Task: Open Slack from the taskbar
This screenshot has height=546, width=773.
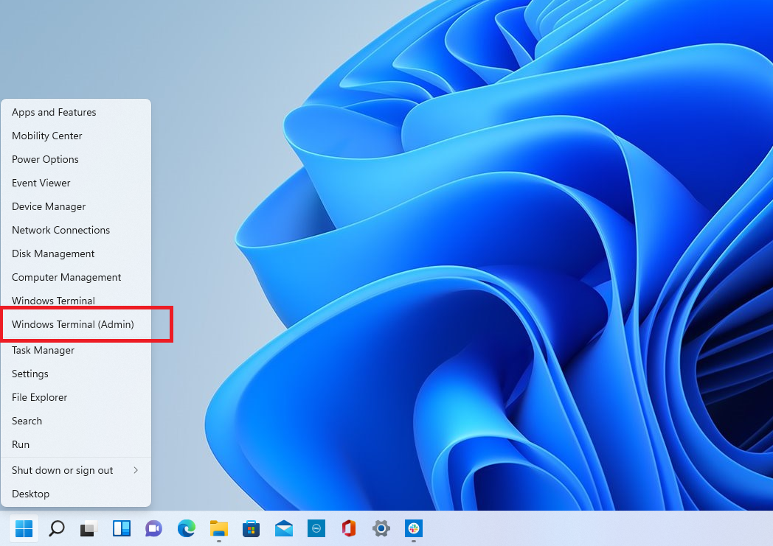Action: pos(413,529)
